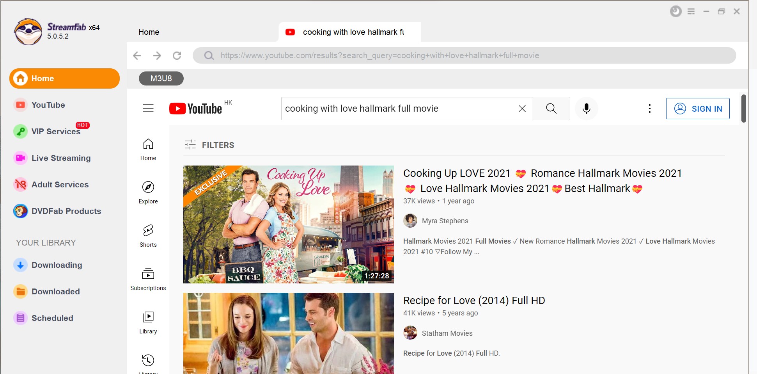The width and height of the screenshot is (757, 374).
Task: Open the StreamFab main menu at top right
Action: click(x=691, y=11)
